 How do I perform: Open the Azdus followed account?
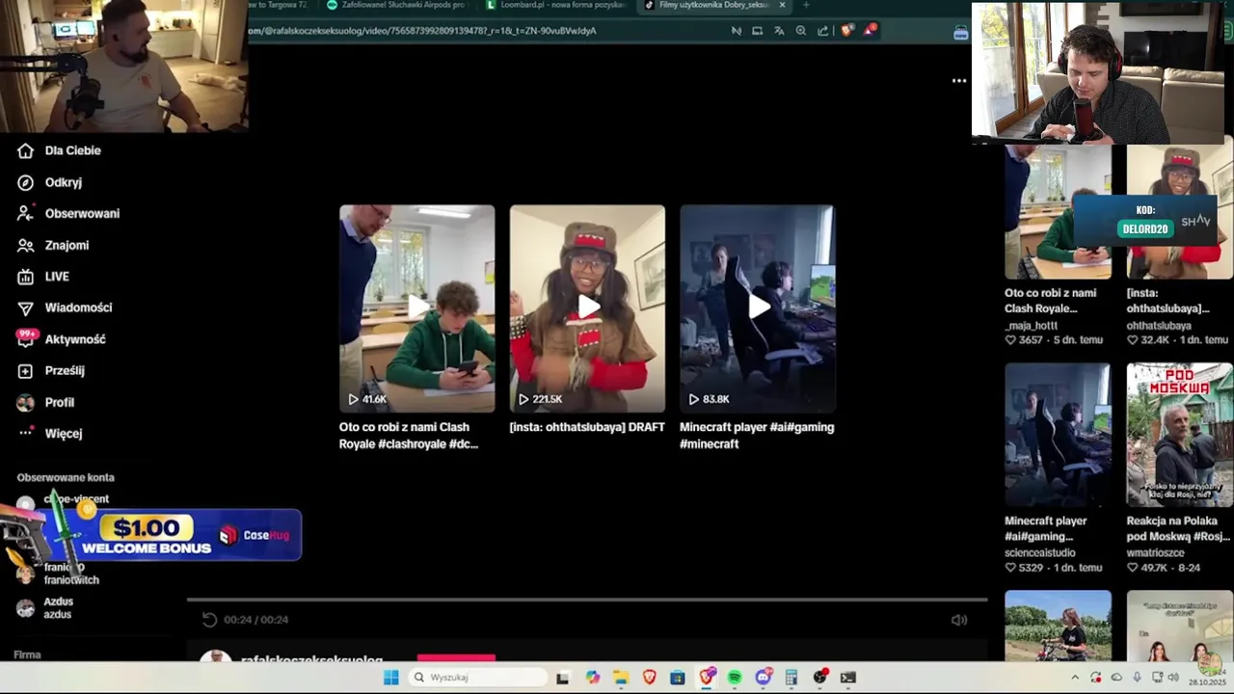click(x=44, y=608)
